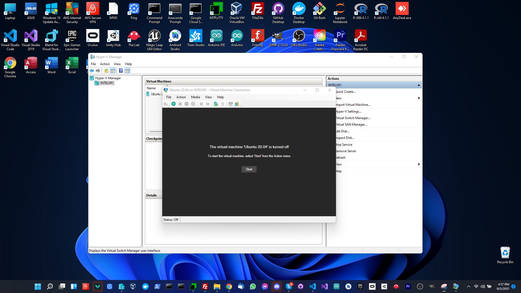
Task: Click the blue Help question mark icon
Action: [121, 71]
